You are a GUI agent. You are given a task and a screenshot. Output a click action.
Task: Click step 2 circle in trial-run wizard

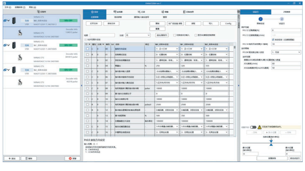(x=282, y=19)
